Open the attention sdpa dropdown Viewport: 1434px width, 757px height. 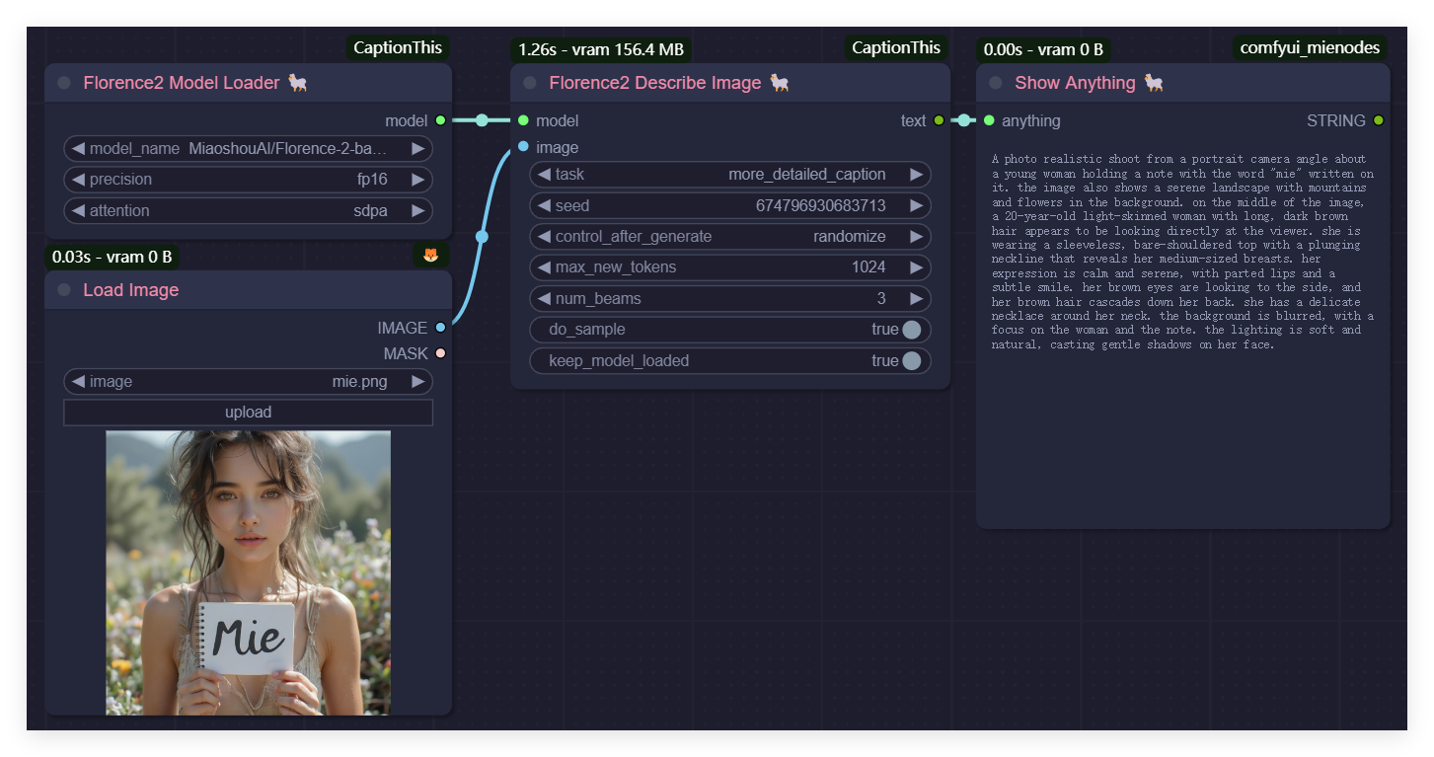[x=248, y=211]
